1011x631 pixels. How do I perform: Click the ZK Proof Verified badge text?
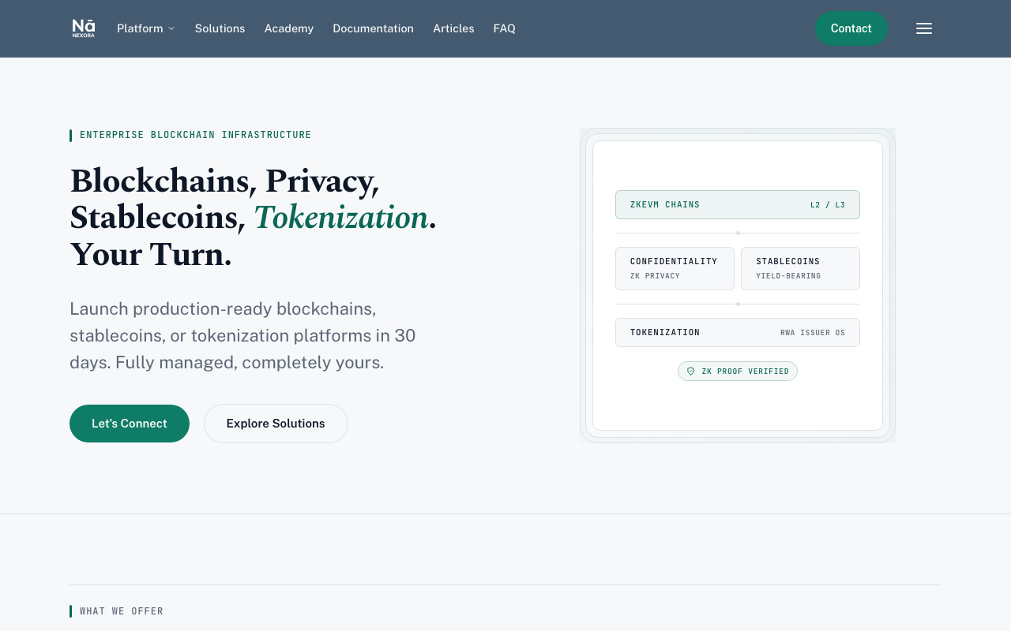click(745, 372)
